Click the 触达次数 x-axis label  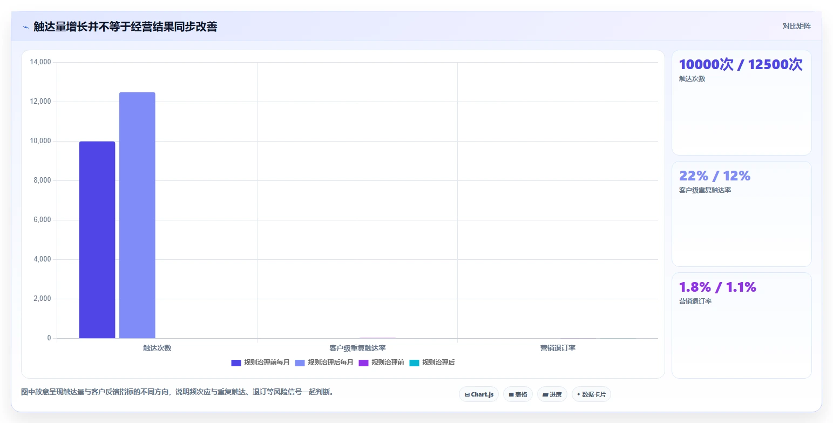[x=157, y=348]
